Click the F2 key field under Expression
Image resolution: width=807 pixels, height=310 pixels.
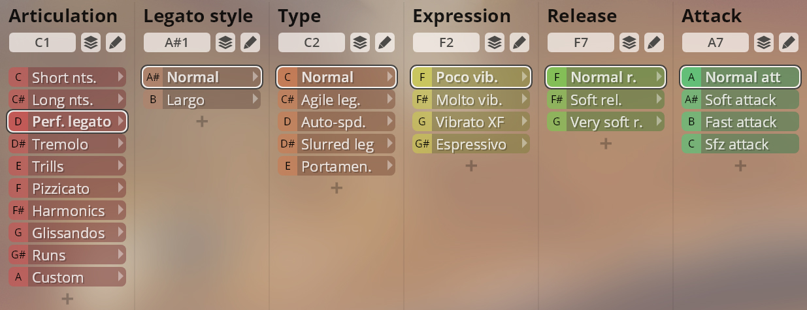click(x=446, y=43)
